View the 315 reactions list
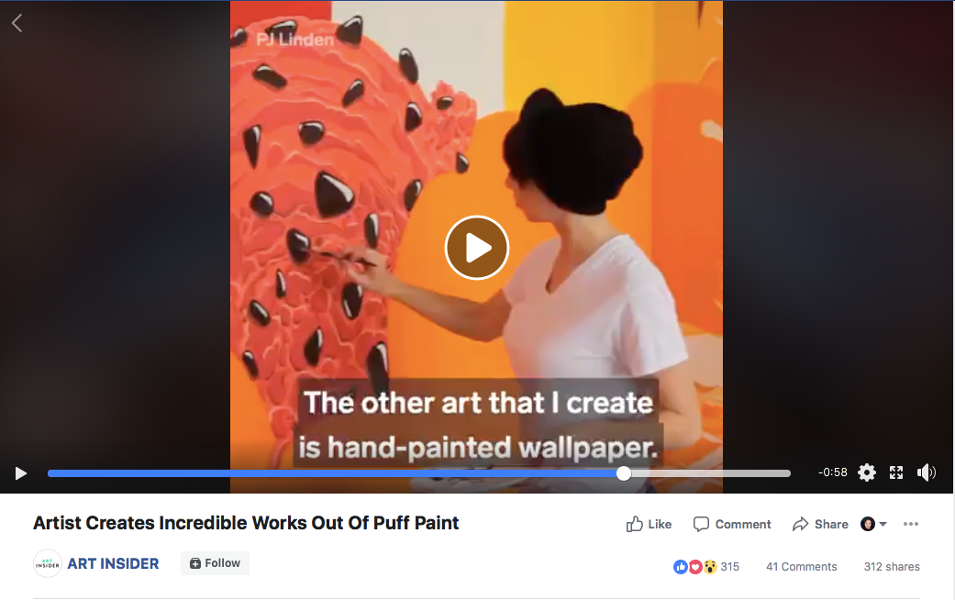The image size is (955, 600). [729, 567]
